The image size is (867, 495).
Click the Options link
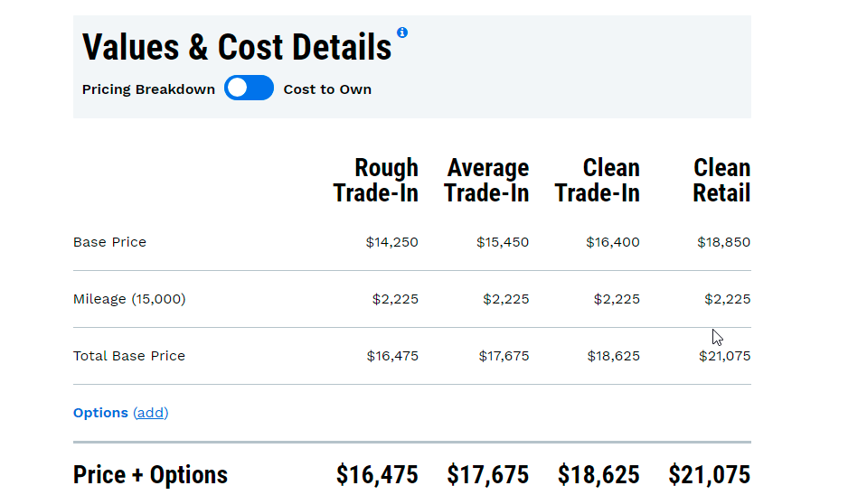(100, 413)
